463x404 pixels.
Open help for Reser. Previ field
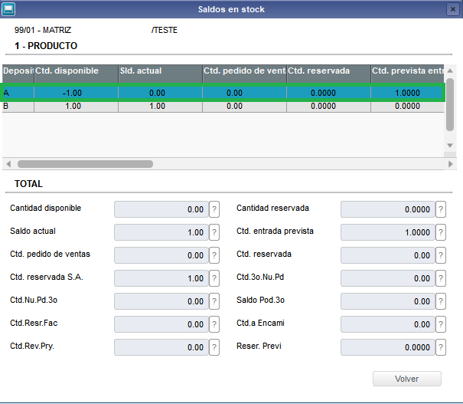coord(441,347)
